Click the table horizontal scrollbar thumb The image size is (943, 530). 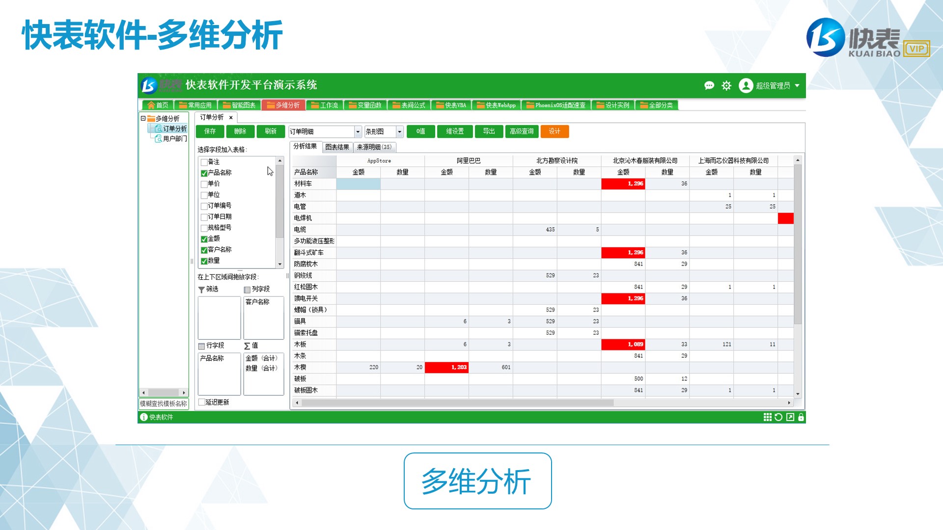(x=458, y=403)
